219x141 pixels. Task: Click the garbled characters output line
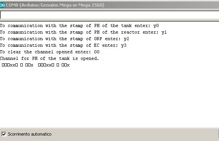35,65
